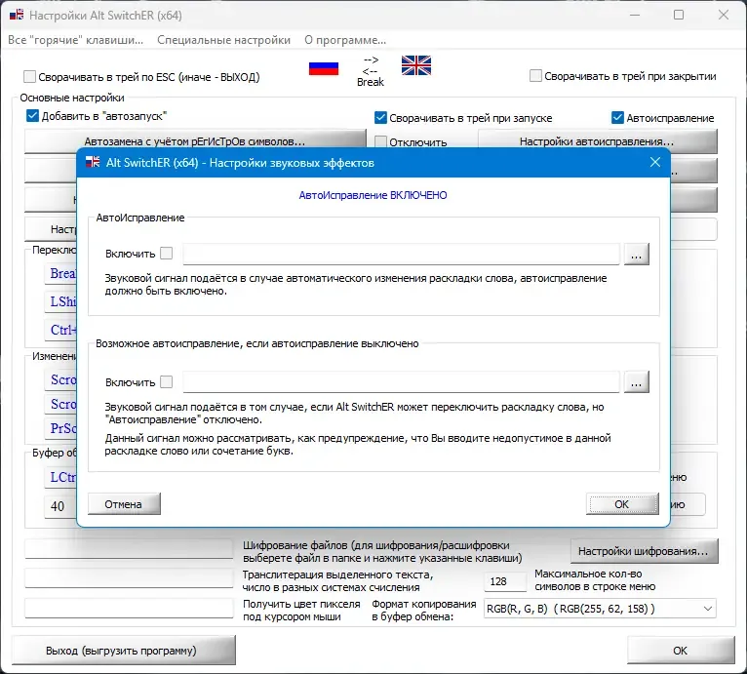Toggle the Отключить checkbox

pos(380,141)
